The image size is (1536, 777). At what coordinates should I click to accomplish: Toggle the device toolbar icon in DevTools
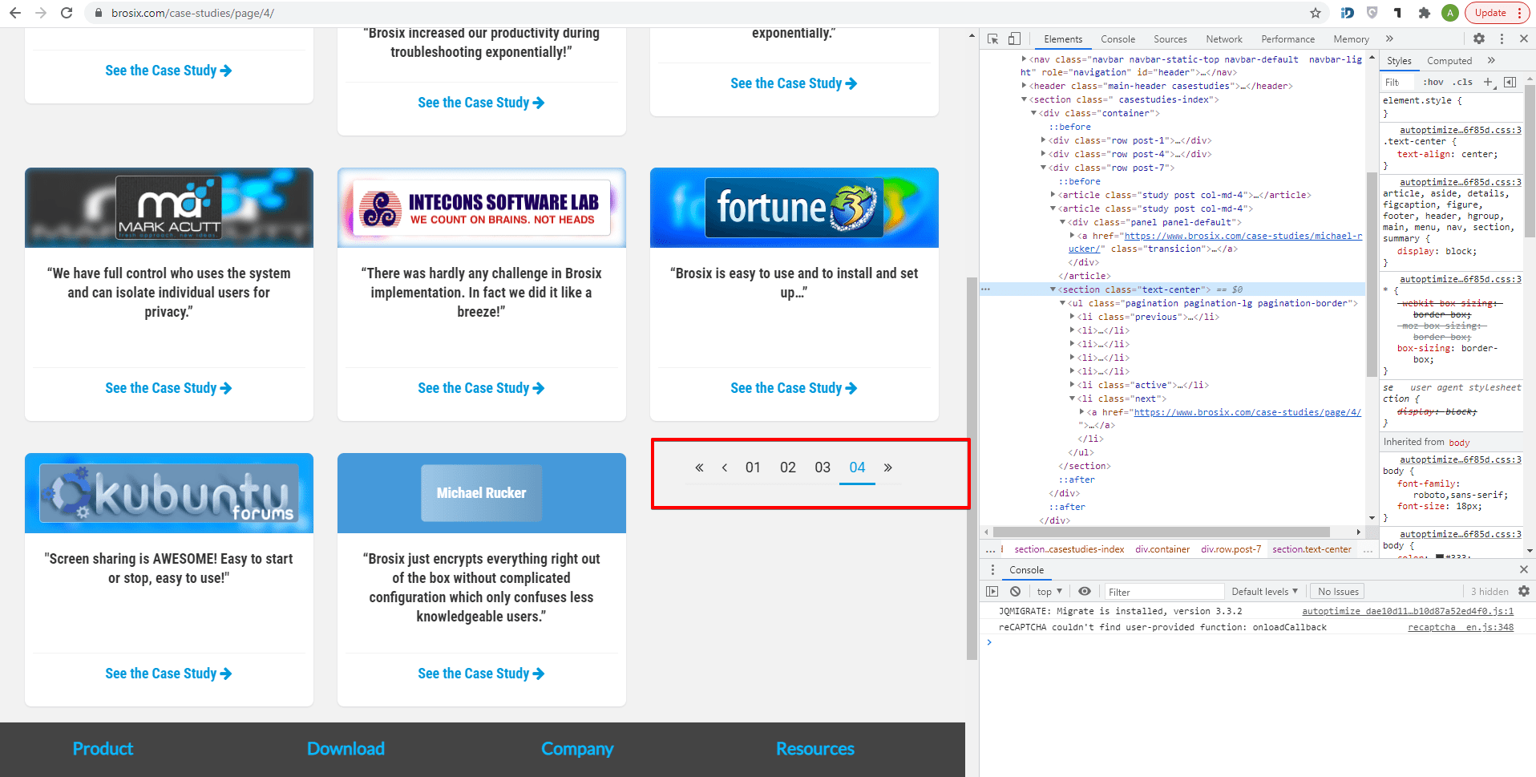pos(1014,38)
